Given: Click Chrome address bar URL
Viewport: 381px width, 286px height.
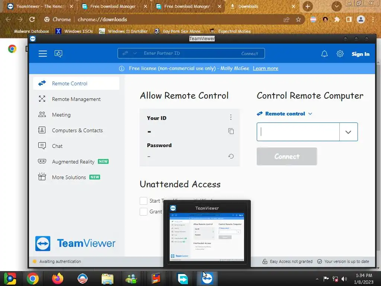Looking at the screenshot, I should point(102,19).
